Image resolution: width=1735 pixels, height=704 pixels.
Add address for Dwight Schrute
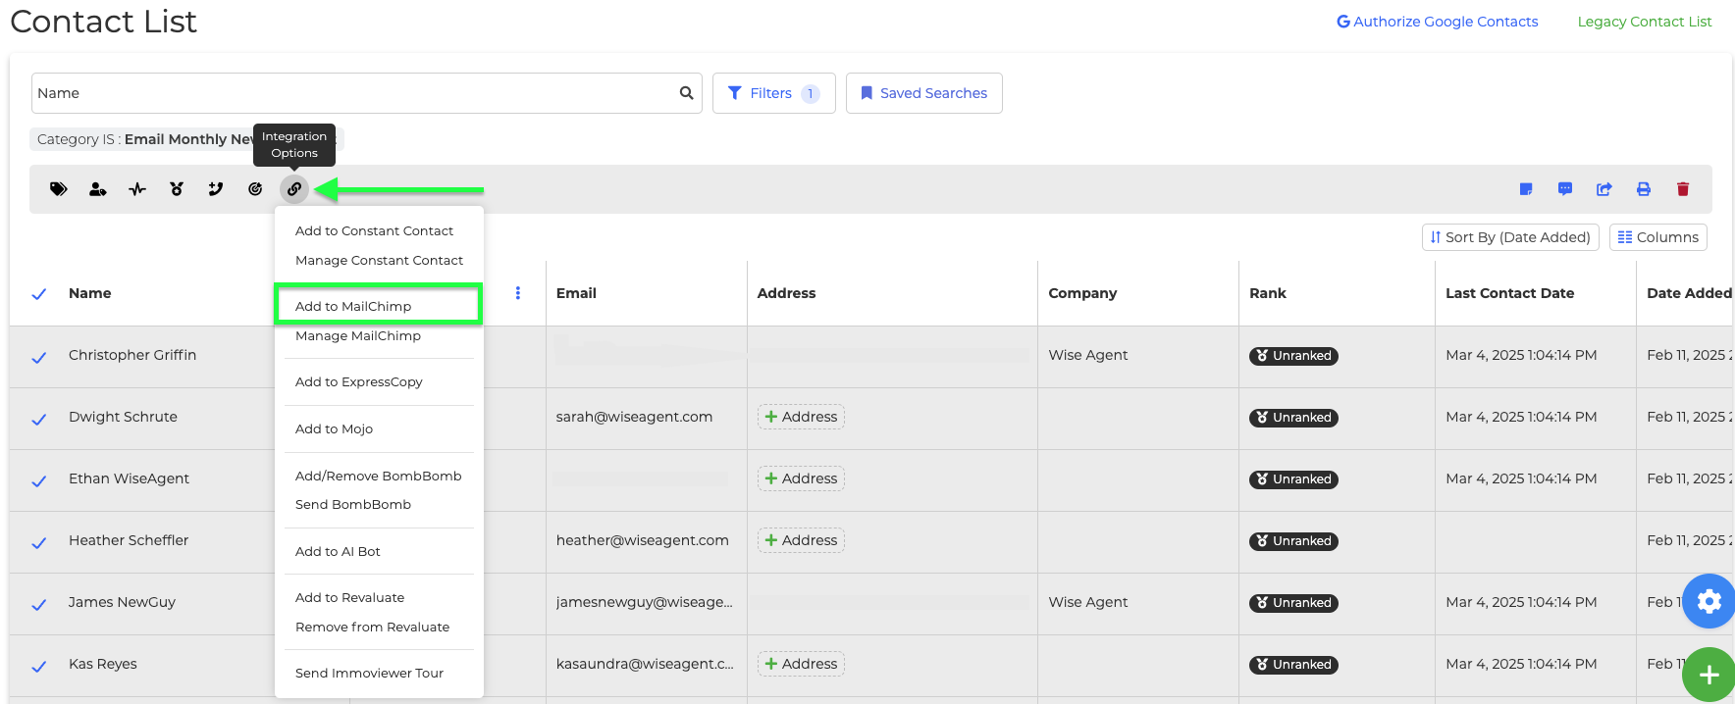point(801,417)
